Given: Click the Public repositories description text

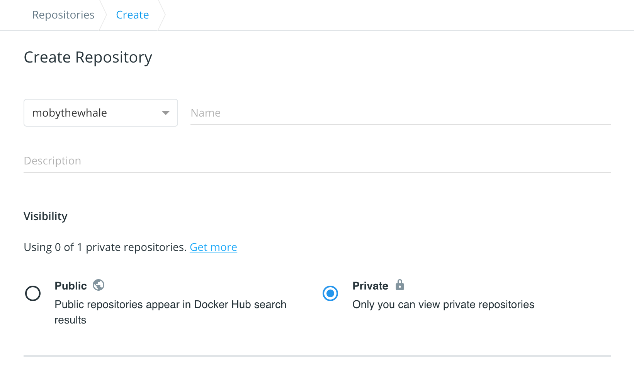Looking at the screenshot, I should tap(170, 312).
